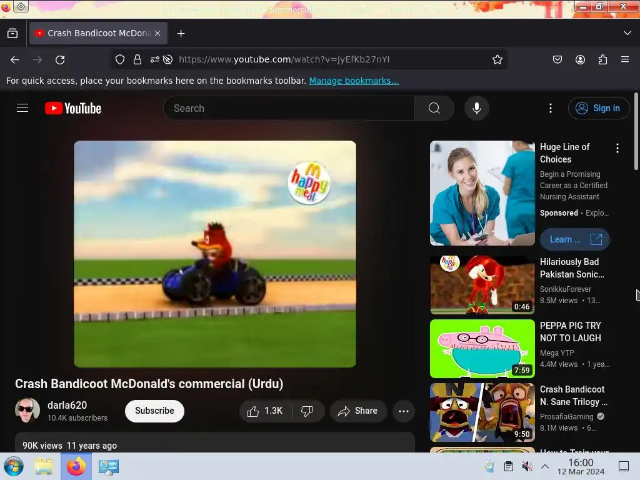The width and height of the screenshot is (640, 480).
Task: Reload the current page
Action: tap(60, 60)
